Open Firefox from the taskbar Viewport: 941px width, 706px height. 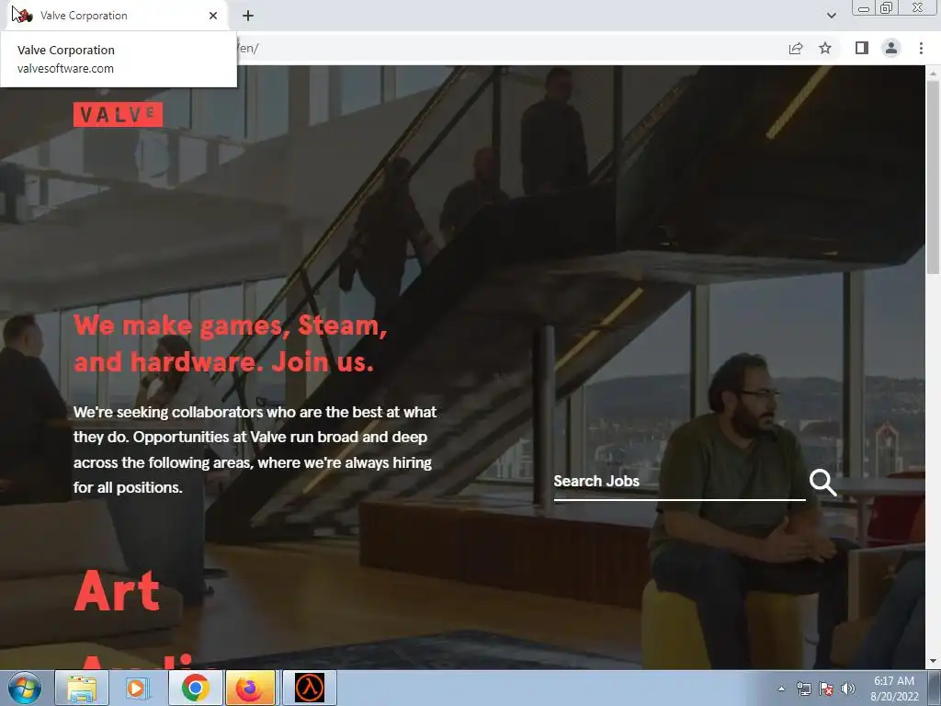[250, 688]
